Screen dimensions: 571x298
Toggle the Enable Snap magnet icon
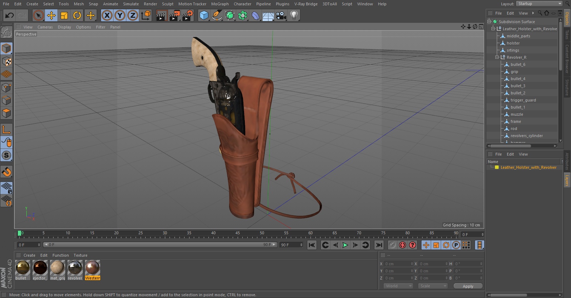pyautogui.click(x=6, y=172)
